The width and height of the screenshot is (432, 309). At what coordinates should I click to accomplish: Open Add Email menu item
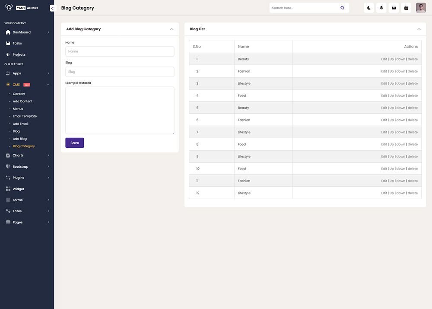tap(20, 124)
